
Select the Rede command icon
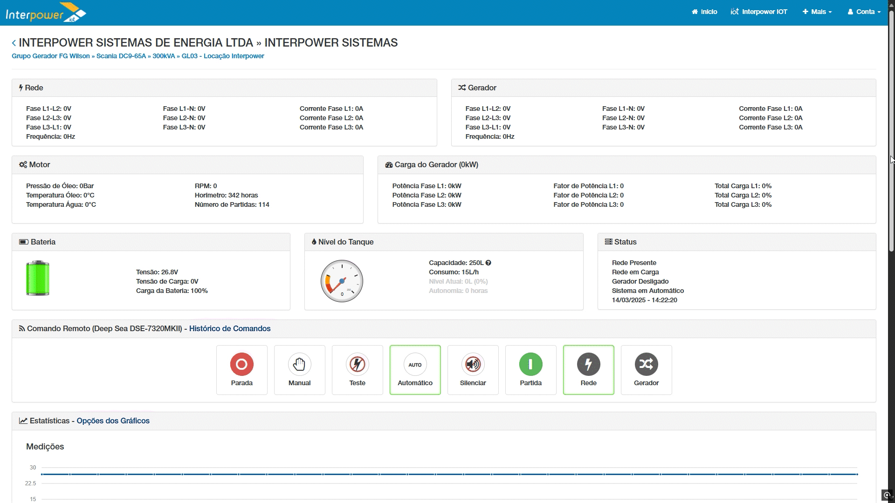coord(588,365)
